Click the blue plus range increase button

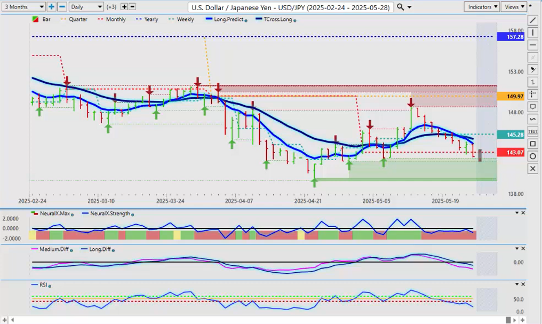coord(51,7)
